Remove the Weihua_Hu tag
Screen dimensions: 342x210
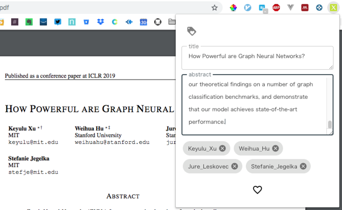pyautogui.click(x=275, y=148)
